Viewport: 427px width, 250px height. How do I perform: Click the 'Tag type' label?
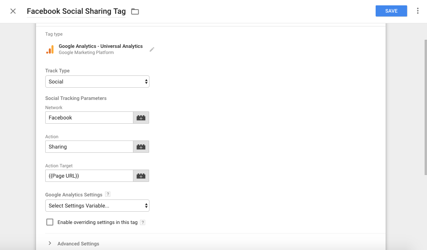coord(54,34)
